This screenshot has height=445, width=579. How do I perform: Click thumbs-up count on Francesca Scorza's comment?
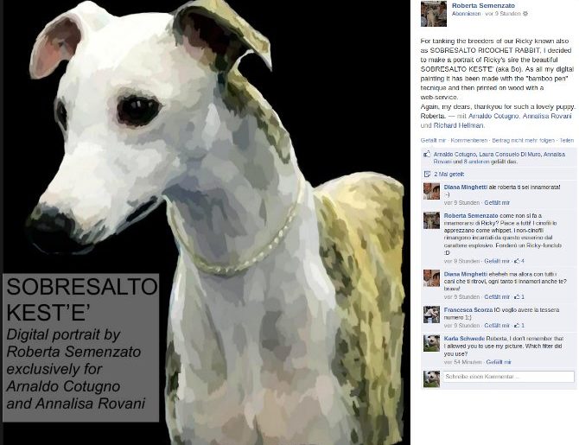519,326
